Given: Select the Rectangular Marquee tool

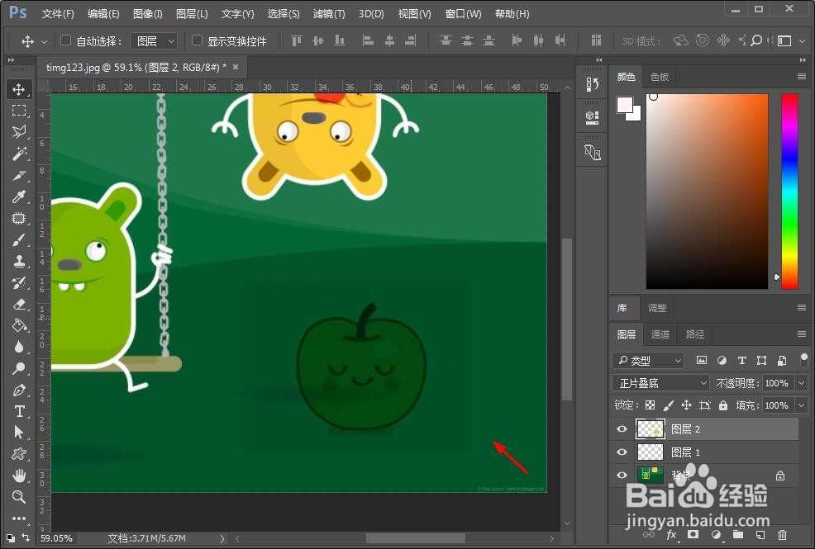Looking at the screenshot, I should (x=19, y=111).
